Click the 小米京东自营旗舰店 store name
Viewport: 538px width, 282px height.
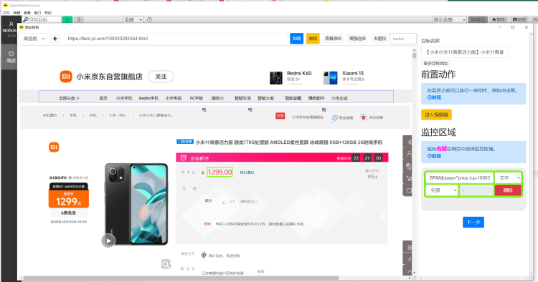coord(110,77)
